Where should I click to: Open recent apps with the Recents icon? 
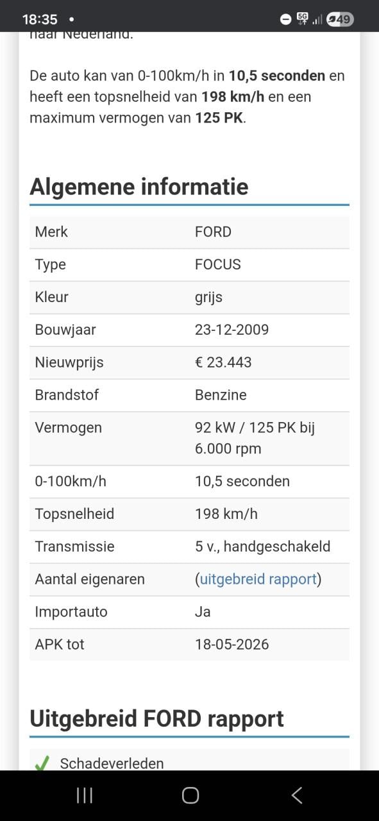click(83, 795)
